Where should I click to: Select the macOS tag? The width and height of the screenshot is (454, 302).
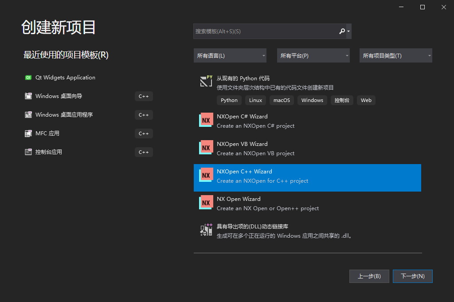(282, 100)
